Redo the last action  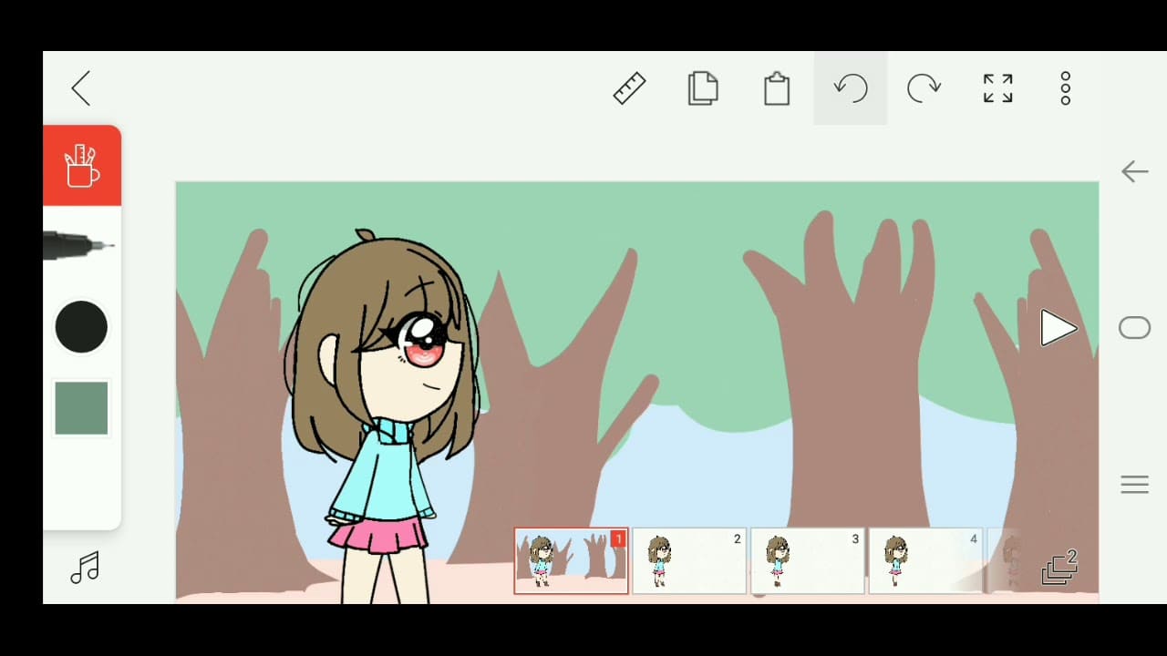pos(924,88)
